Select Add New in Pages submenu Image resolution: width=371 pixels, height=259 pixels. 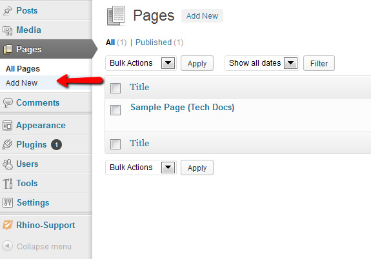(21, 83)
